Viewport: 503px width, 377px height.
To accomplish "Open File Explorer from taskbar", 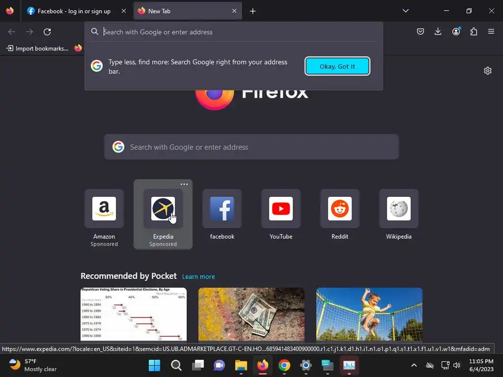I will [x=241, y=365].
